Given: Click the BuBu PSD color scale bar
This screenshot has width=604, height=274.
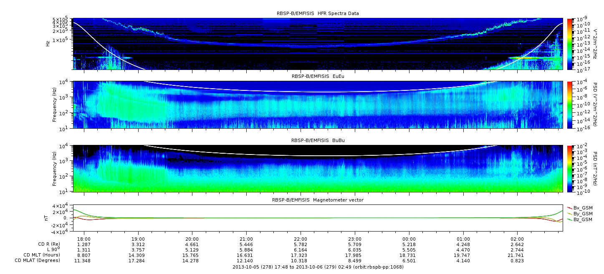Looking at the screenshot, I should tap(570, 169).
